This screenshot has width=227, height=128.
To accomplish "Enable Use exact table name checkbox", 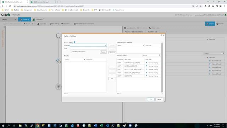I will (x=71, y=52).
